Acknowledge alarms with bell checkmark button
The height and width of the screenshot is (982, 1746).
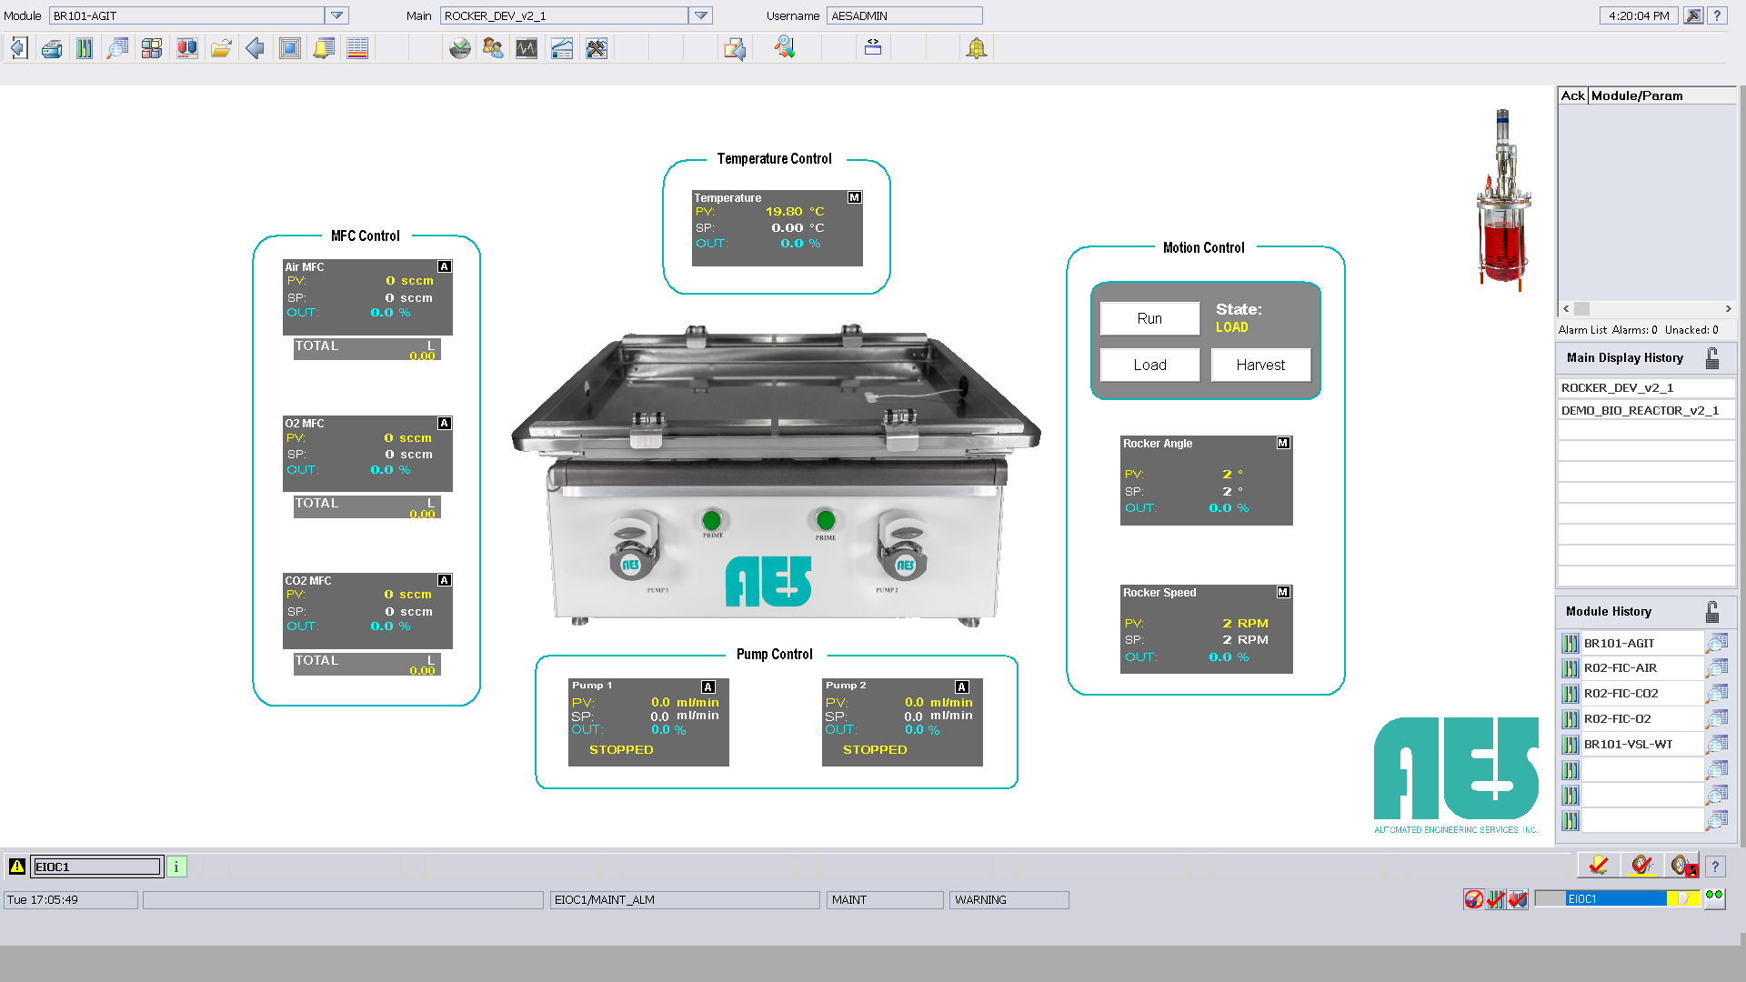[x=1598, y=866]
